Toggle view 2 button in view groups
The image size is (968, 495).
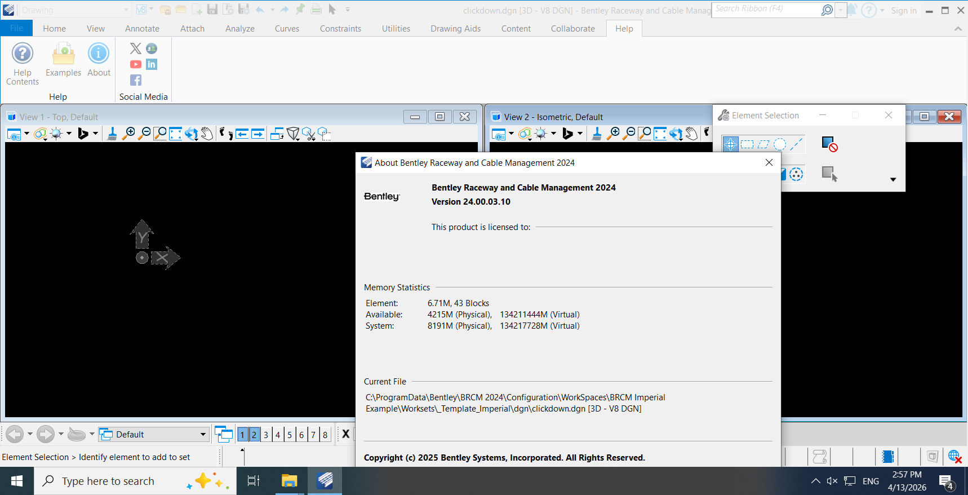(254, 435)
